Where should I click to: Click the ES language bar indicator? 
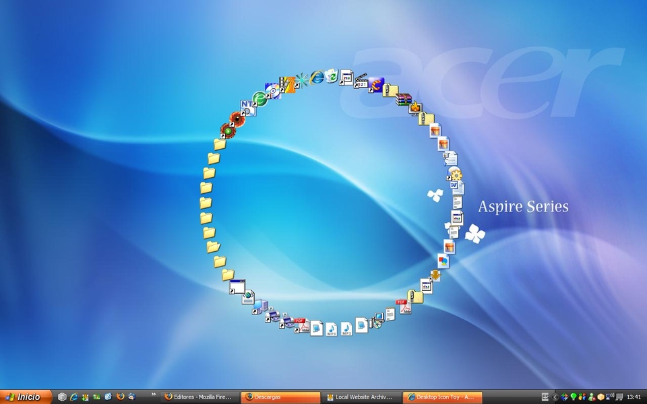[x=545, y=397]
